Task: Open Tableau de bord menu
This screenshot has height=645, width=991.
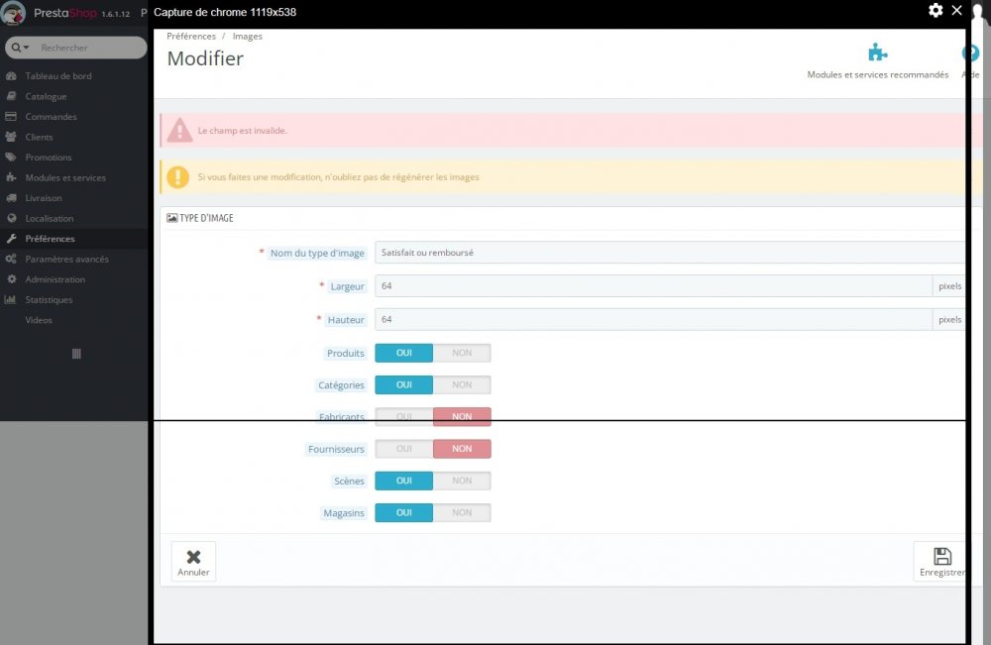Action: 58,76
